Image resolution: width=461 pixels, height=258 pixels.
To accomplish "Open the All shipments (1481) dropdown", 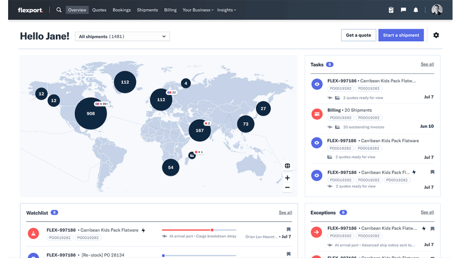I will [x=122, y=36].
